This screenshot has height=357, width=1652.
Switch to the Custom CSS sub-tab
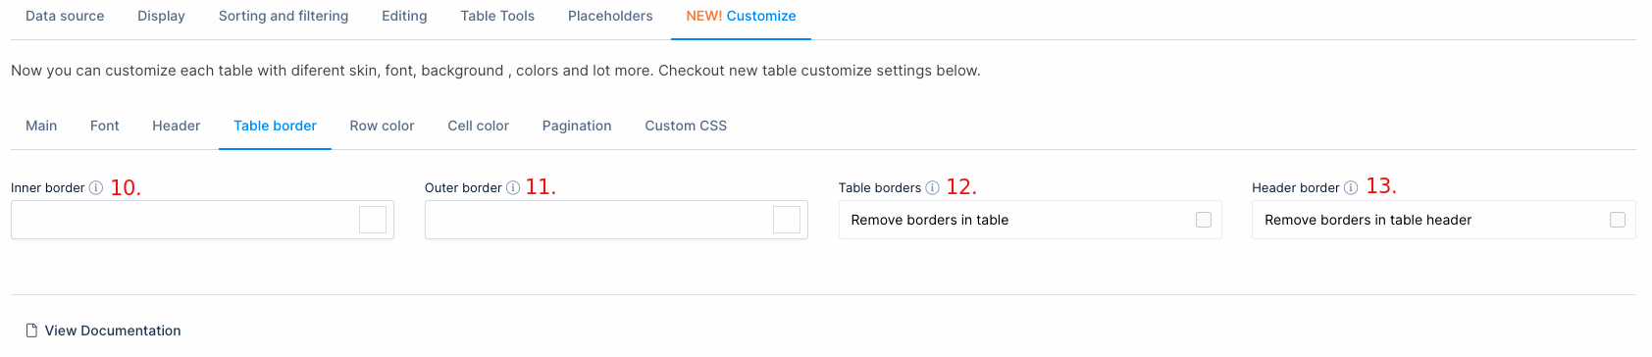pyautogui.click(x=686, y=126)
